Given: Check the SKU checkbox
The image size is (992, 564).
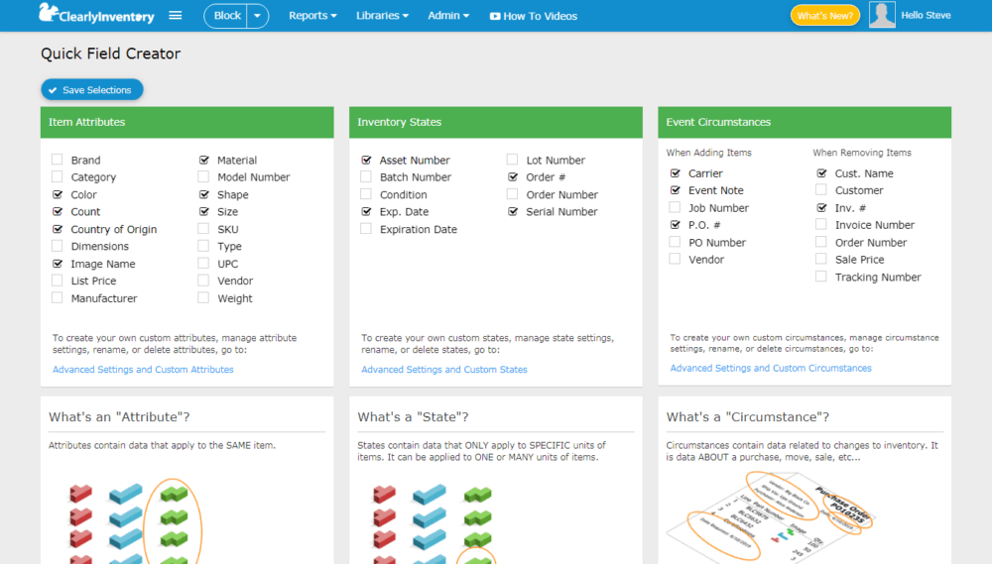Looking at the screenshot, I should (x=203, y=229).
